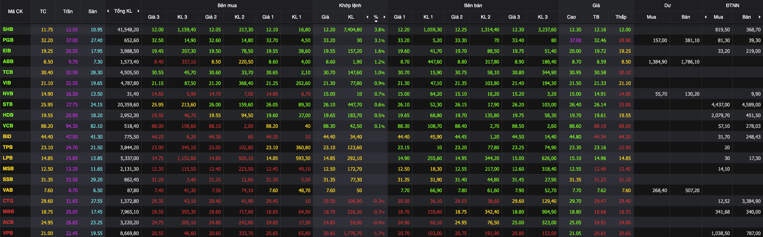Click KL 3 header under Bên bán
Screen dimensions: 763x237
[543, 17]
